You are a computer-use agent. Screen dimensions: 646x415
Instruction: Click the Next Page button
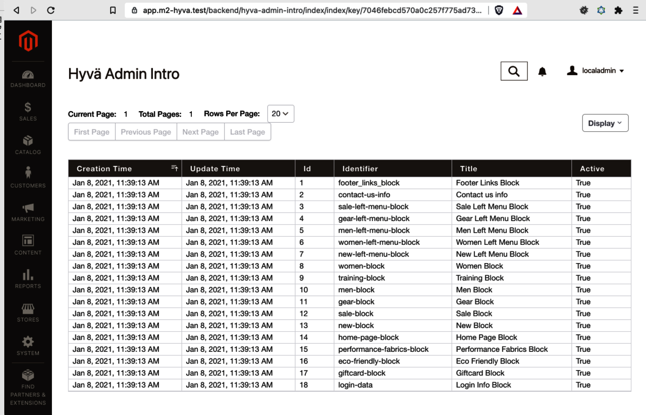[x=200, y=132]
